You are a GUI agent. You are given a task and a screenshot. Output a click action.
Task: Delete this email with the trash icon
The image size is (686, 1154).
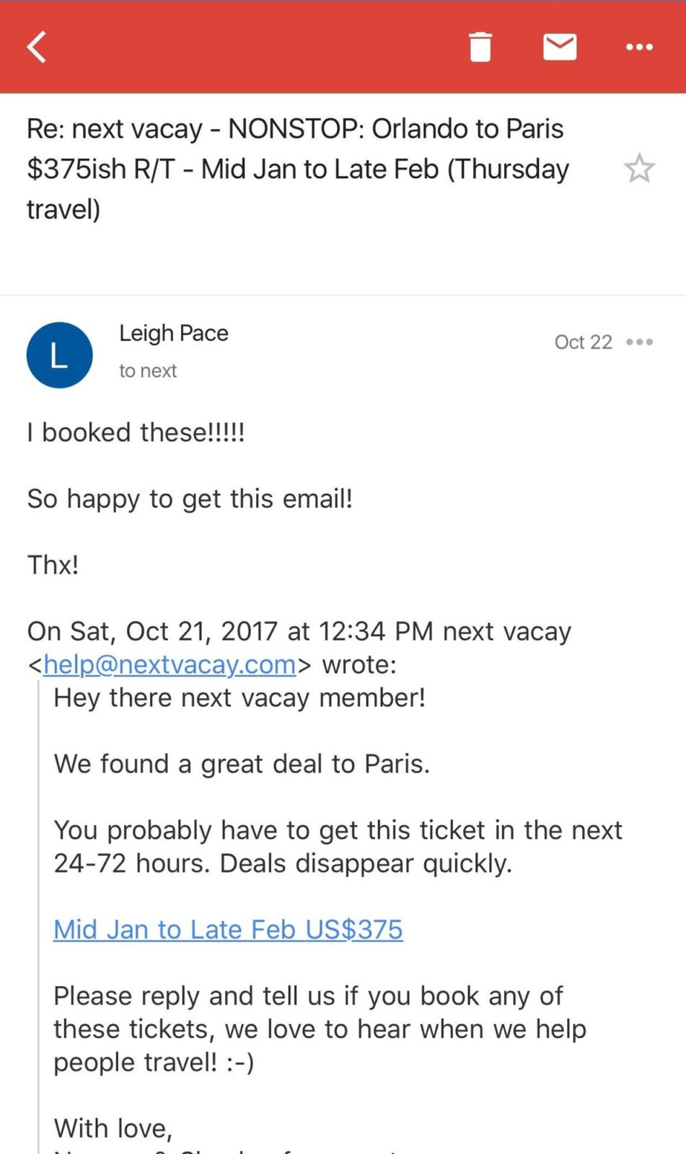pos(480,48)
